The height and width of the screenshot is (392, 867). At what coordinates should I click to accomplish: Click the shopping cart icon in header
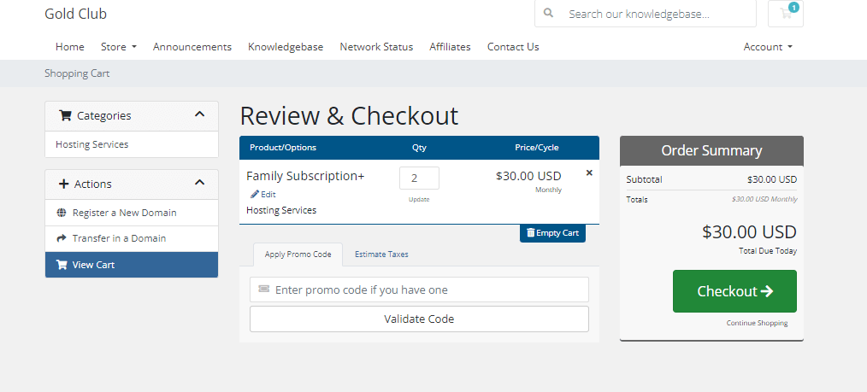point(785,14)
